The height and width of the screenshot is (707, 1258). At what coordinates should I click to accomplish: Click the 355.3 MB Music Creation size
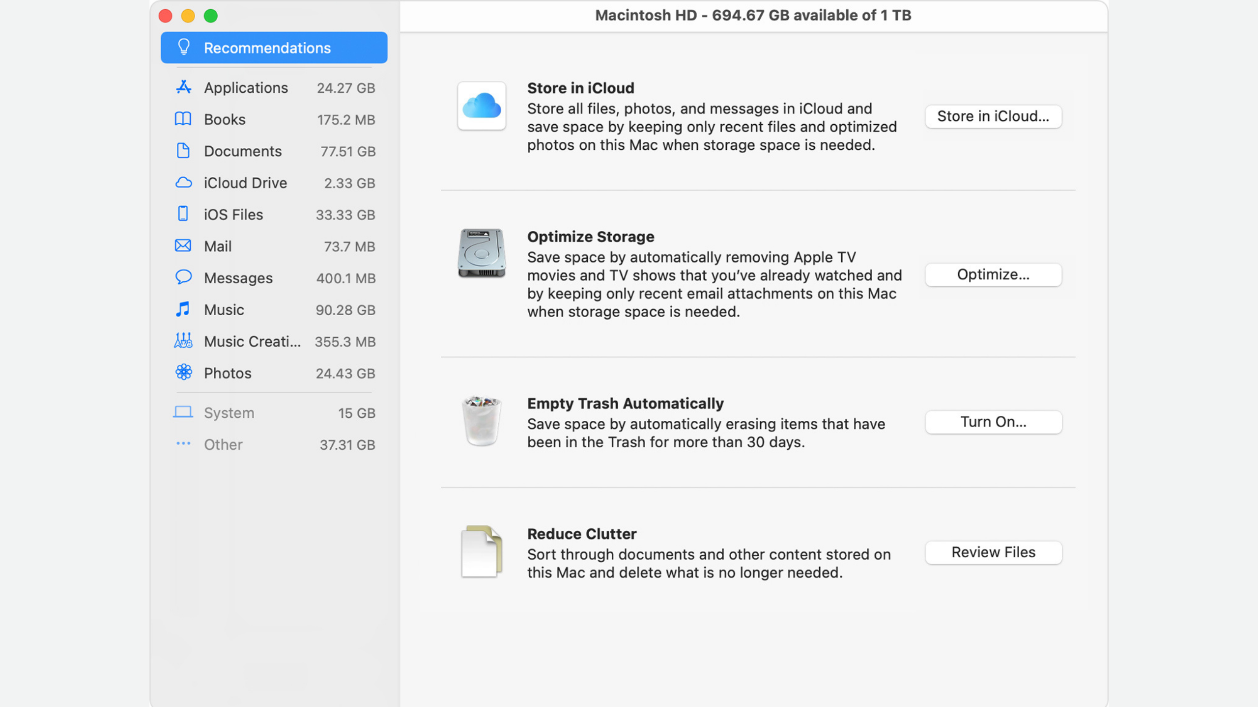coord(345,342)
